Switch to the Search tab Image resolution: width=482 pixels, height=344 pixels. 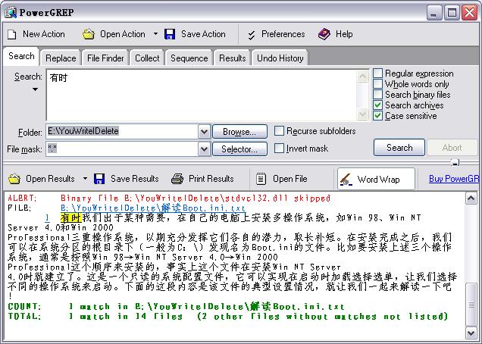click(x=21, y=56)
